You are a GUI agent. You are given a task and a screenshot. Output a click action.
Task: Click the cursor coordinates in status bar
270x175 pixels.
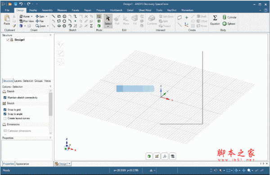[x=126, y=171]
